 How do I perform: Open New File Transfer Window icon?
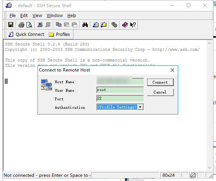tap(104, 25)
